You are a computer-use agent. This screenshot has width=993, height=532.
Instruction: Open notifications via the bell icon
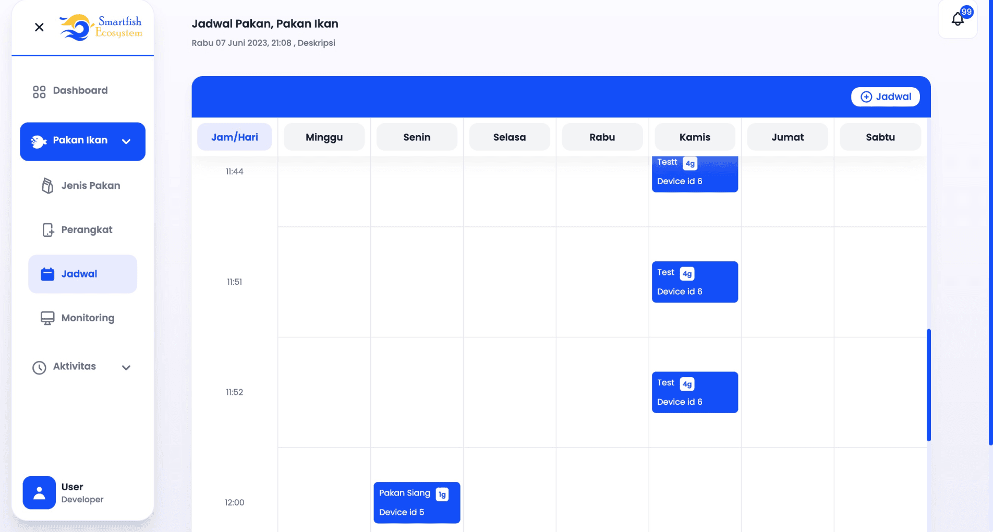(958, 20)
